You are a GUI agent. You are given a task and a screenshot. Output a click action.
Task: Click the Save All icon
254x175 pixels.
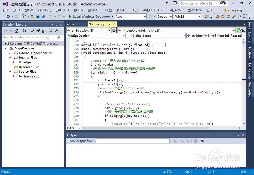pos(43,16)
